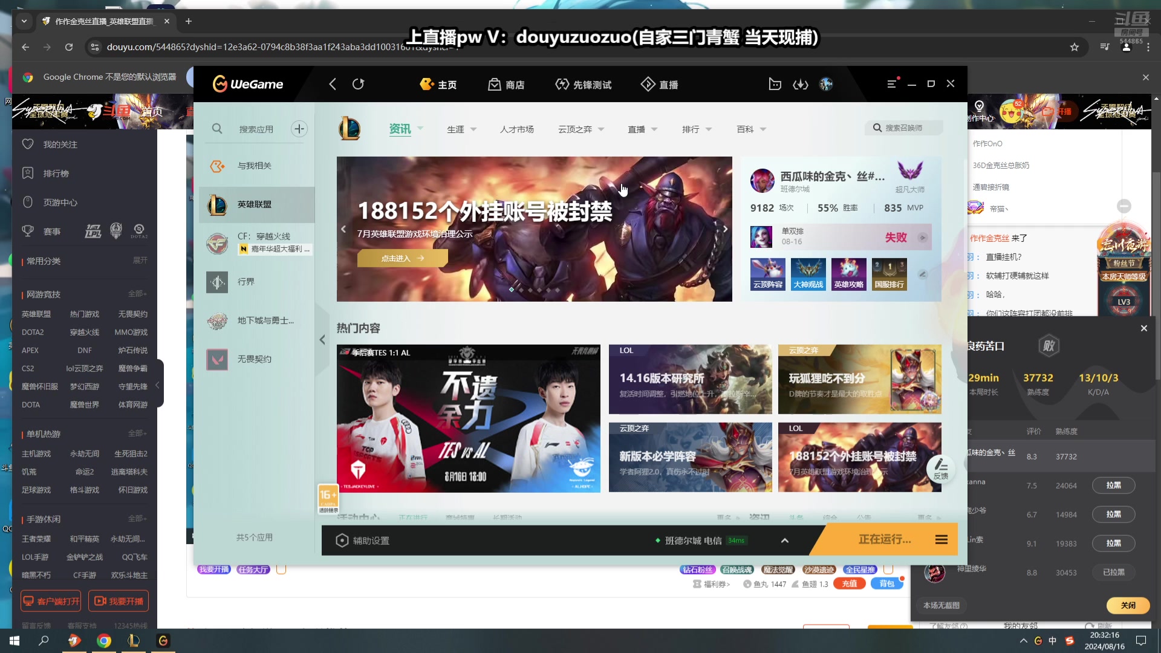Image resolution: width=1161 pixels, height=653 pixels.
Task: Select 无畏契约 in the sidebar
Action: click(x=257, y=359)
